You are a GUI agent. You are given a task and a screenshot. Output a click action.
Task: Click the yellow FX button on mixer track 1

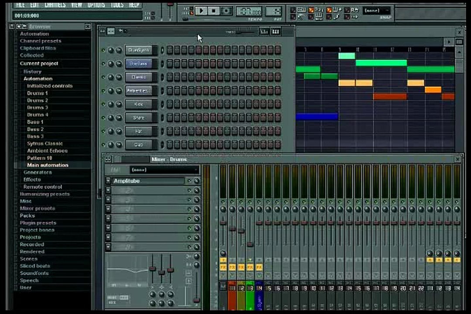tap(232, 267)
